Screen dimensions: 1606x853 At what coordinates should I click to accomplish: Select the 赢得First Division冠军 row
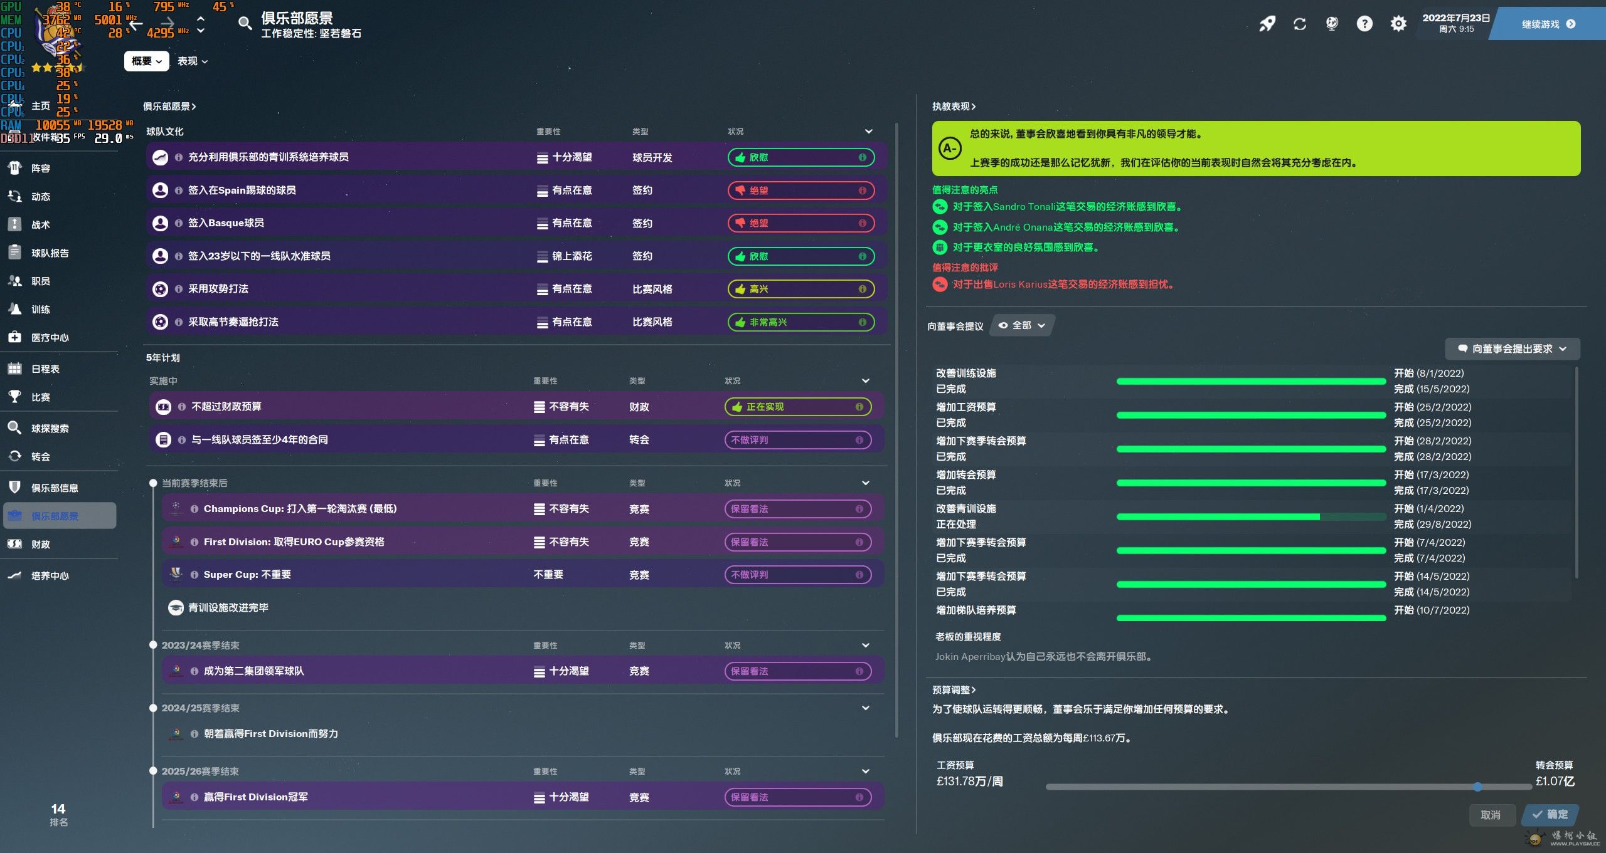[523, 797]
